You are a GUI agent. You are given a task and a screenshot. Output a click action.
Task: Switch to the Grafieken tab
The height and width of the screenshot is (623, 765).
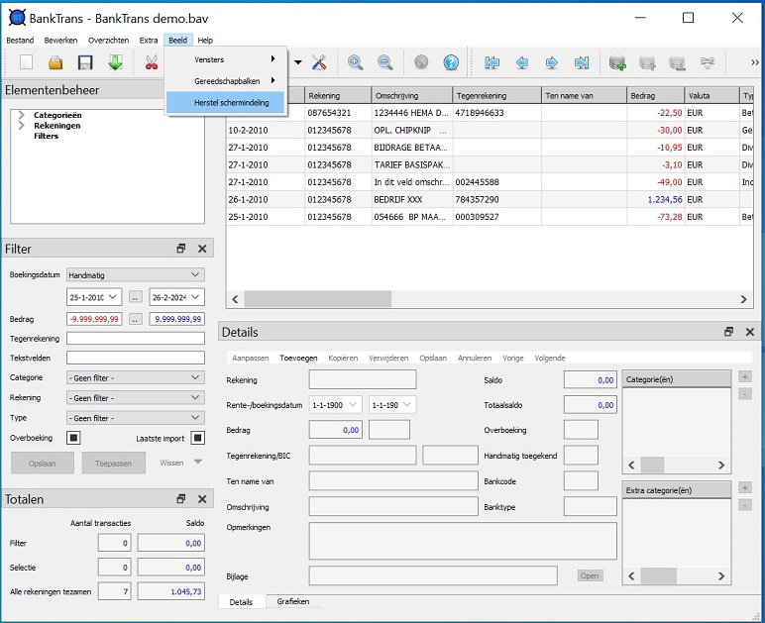[x=292, y=601]
